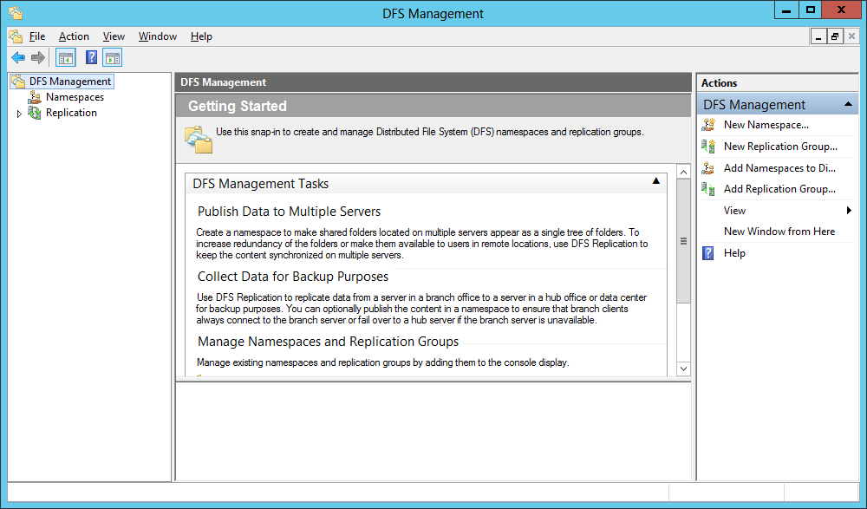Select New Replication Group... action
867x509 pixels.
click(781, 146)
